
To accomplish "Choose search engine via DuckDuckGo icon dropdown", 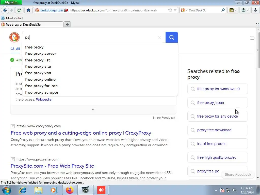I will point(184,10).
